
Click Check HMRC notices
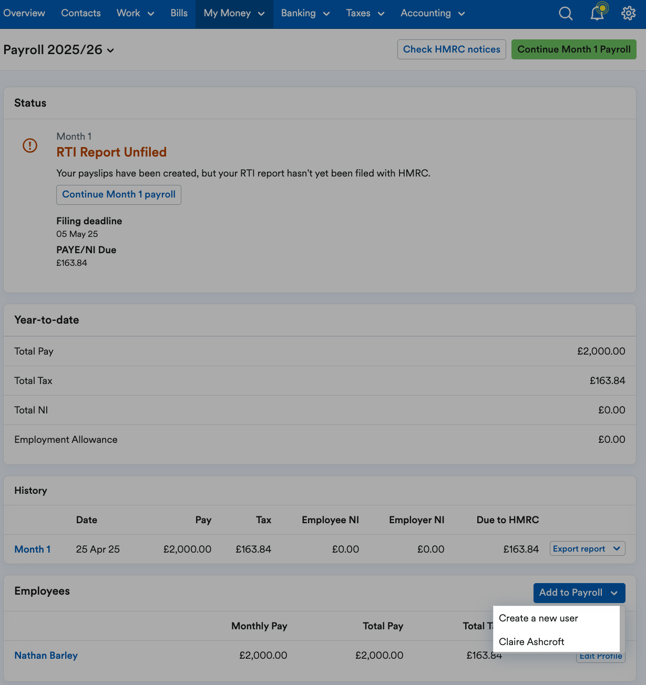(451, 49)
